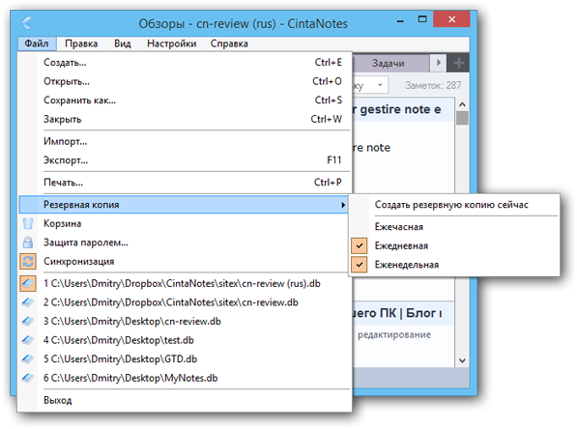Enable Ежечасная hourly backup option

454,227
